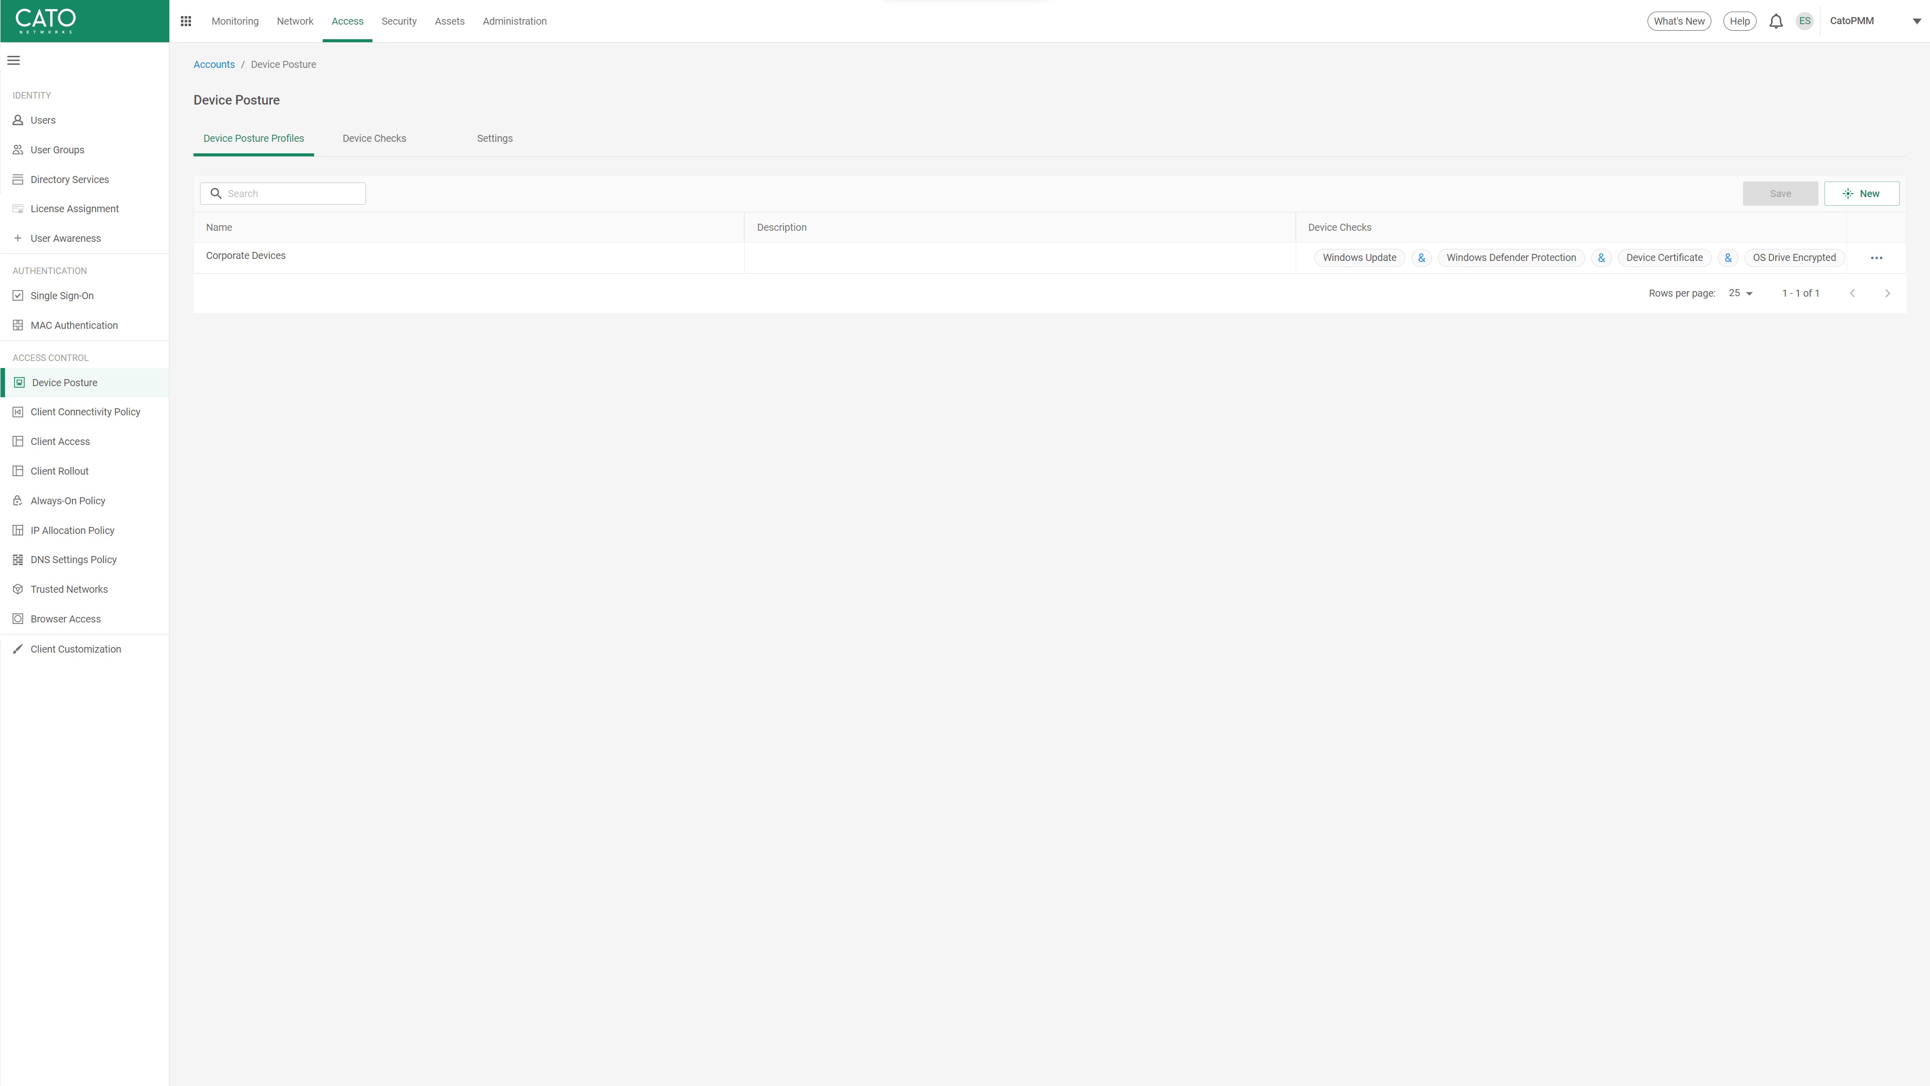Open the Settings tab
This screenshot has width=1930, height=1086.
coord(495,139)
